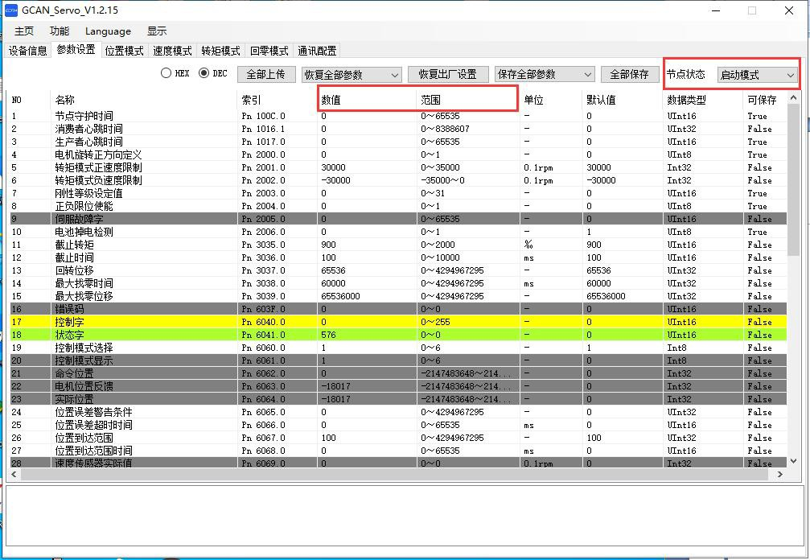This screenshot has height=560, width=810.
Task: Click the vertical scrollbar down arrow
Action: [x=793, y=462]
